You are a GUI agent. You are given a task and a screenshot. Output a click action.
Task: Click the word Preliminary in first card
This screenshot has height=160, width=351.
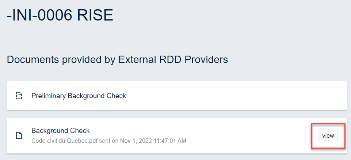tap(49, 96)
